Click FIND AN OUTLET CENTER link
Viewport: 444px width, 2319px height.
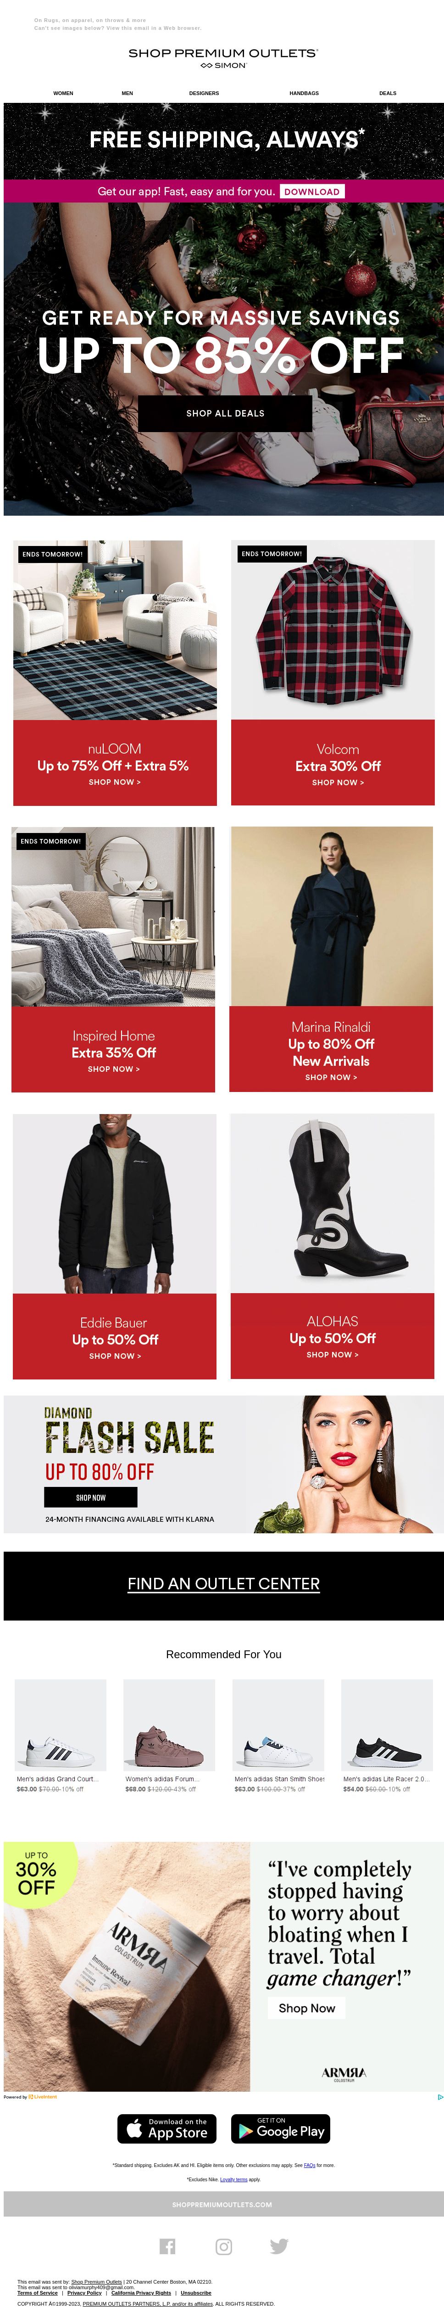224,1583
